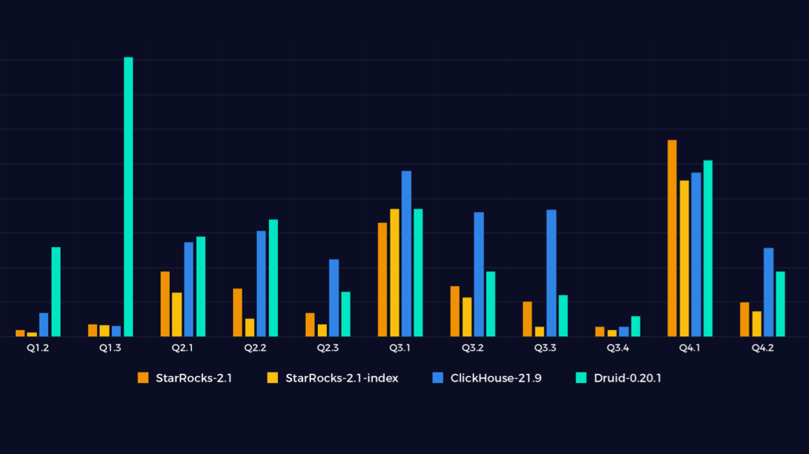The height and width of the screenshot is (454, 809).
Task: Select the orange StarRocks-2.1 color square
Action: click(142, 378)
